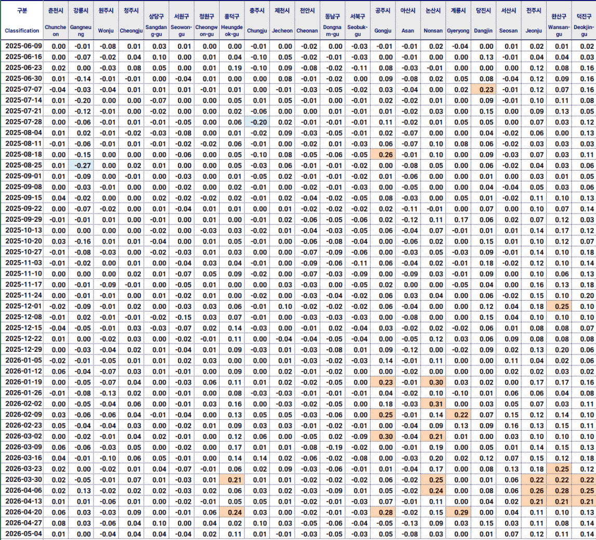596x540 pixels.
Task: Click the highlighted -0.27 Gangneung cell
Action: (x=80, y=165)
